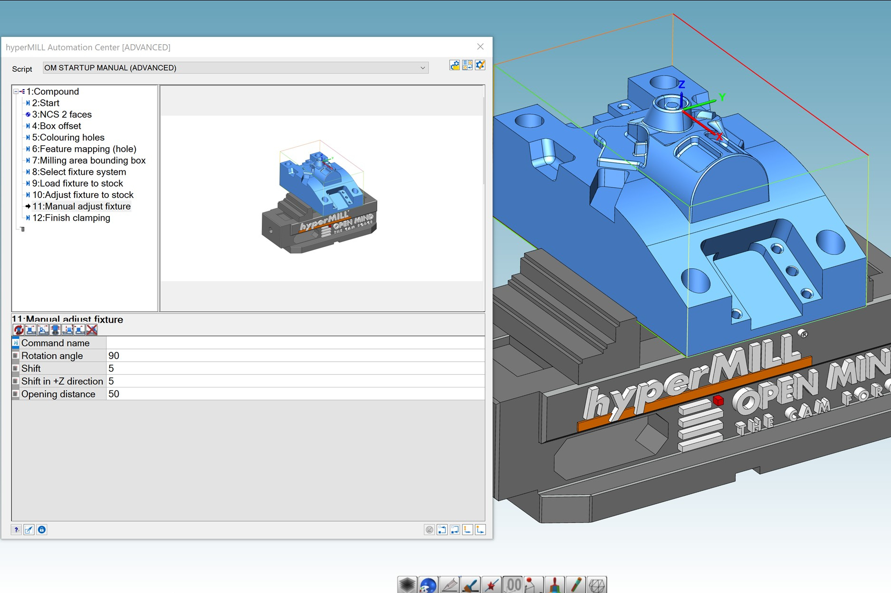This screenshot has width=891, height=593.
Task: Click the red star line icon
Action: click(x=491, y=584)
